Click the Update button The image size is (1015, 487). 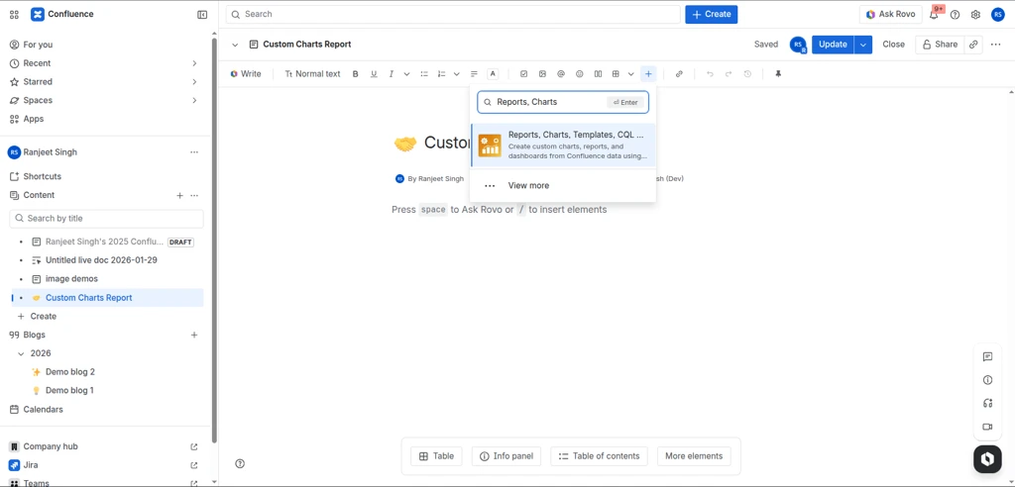[x=833, y=45]
